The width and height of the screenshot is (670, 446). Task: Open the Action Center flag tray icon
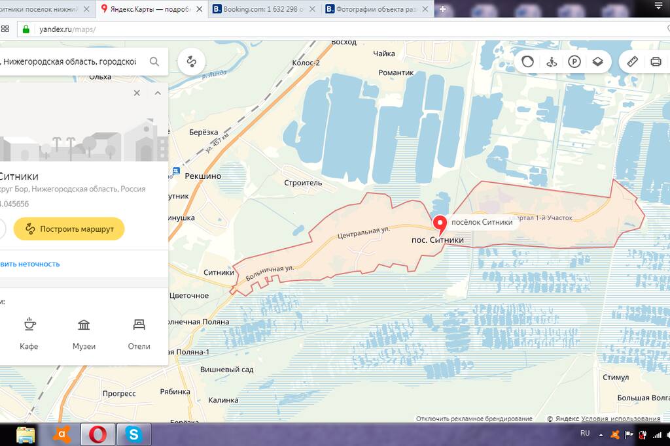point(629,435)
